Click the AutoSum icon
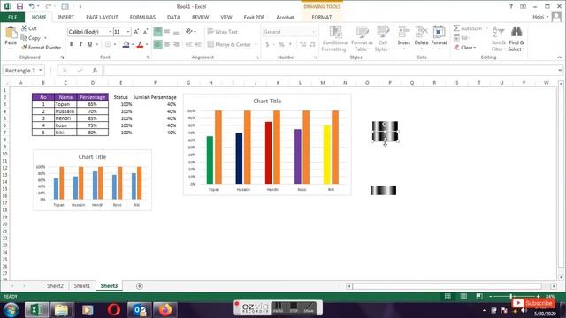Viewport: 566px width, 318px height. click(x=468, y=28)
